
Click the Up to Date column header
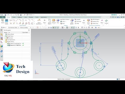pyautogui.click(x=26, y=32)
